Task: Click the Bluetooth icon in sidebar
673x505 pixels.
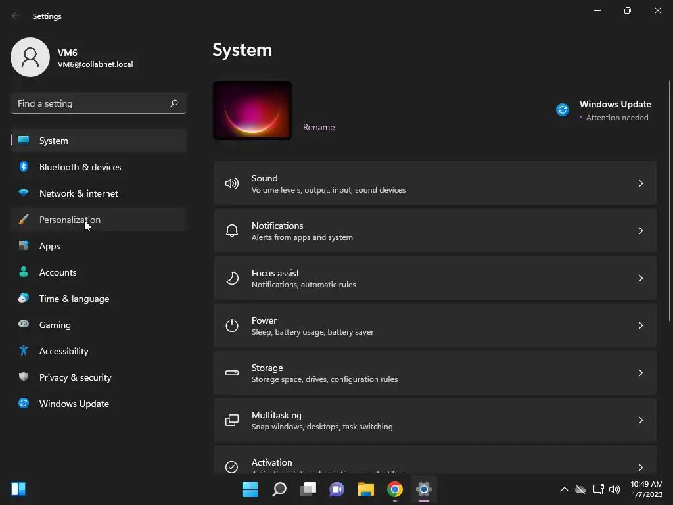Action: (x=24, y=166)
